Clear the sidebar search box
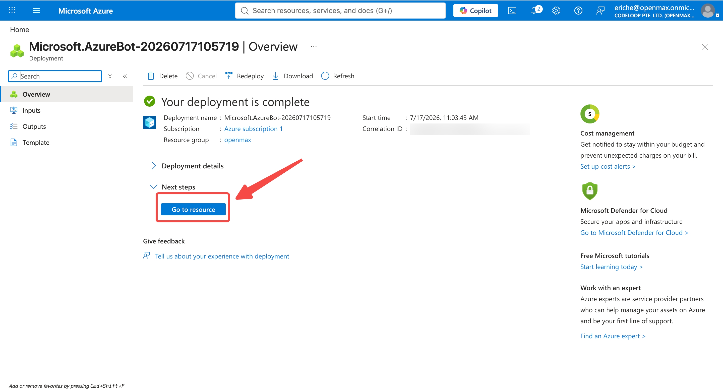 pyautogui.click(x=110, y=76)
